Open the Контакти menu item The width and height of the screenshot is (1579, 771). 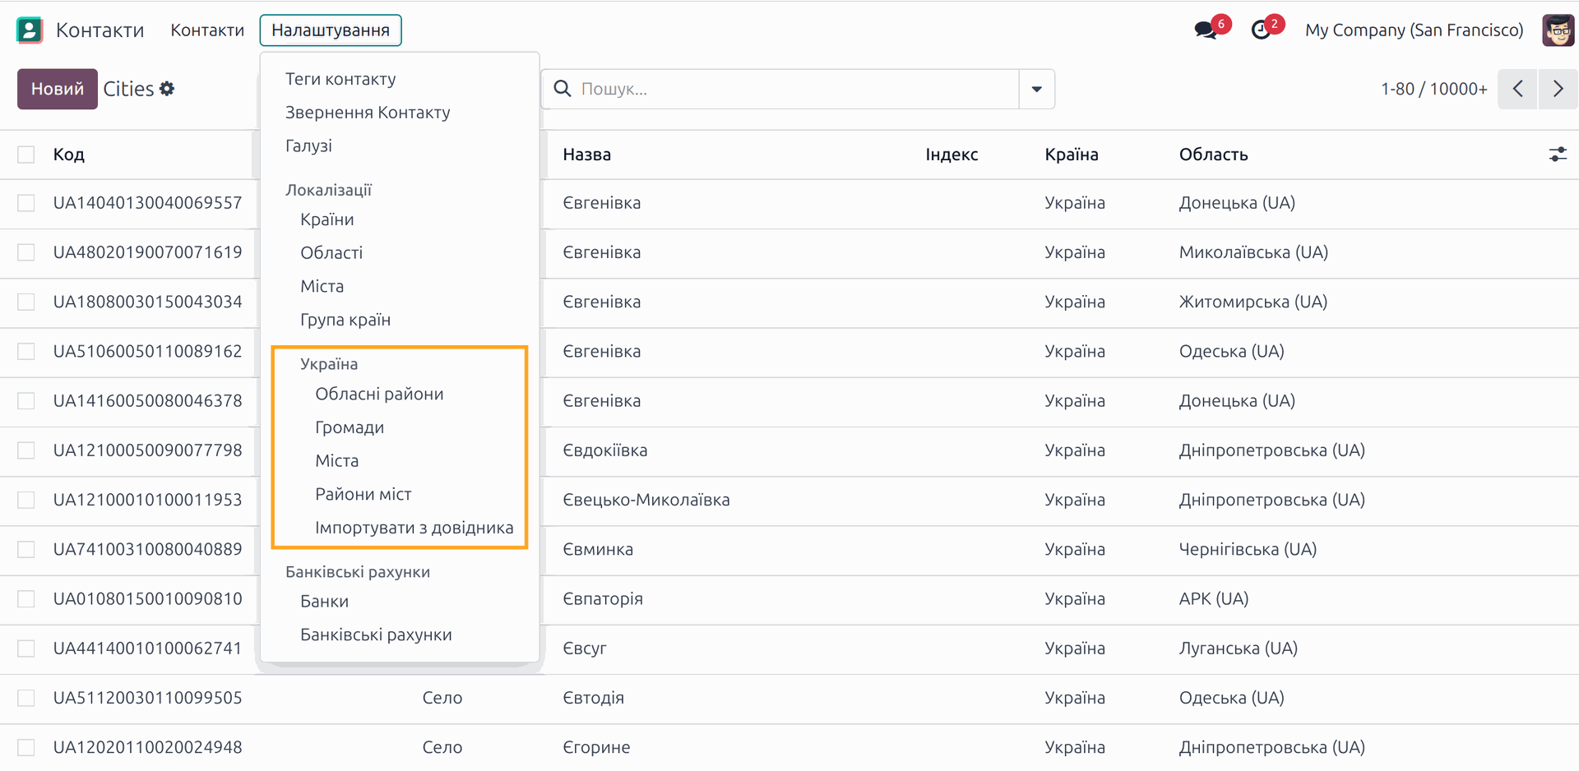point(207,30)
